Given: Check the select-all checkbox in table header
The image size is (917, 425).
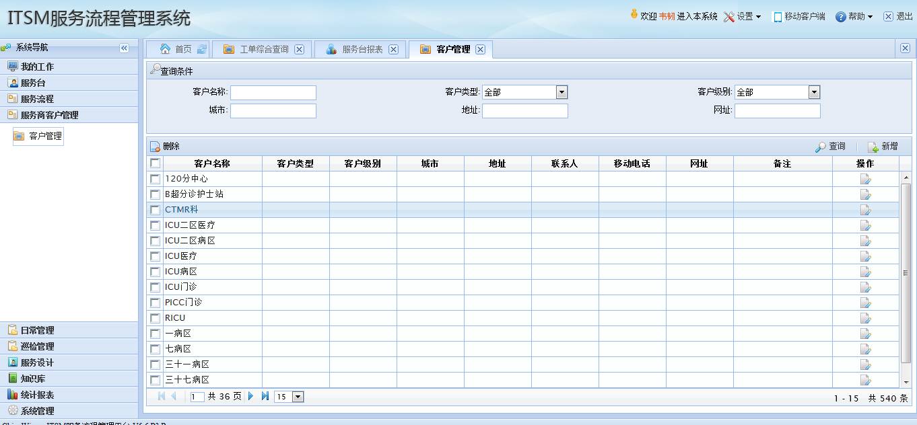Looking at the screenshot, I should 155,163.
